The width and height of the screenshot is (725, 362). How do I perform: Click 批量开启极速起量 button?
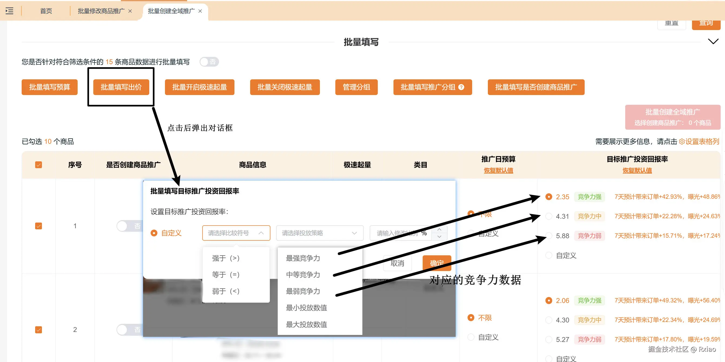(200, 87)
